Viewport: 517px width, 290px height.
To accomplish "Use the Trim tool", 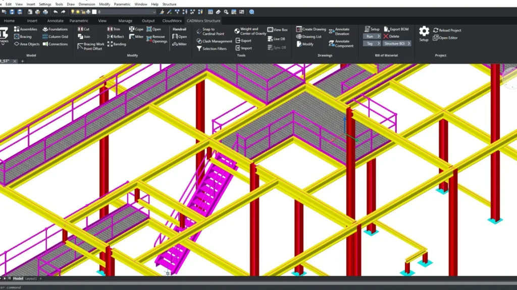I will coord(114,29).
